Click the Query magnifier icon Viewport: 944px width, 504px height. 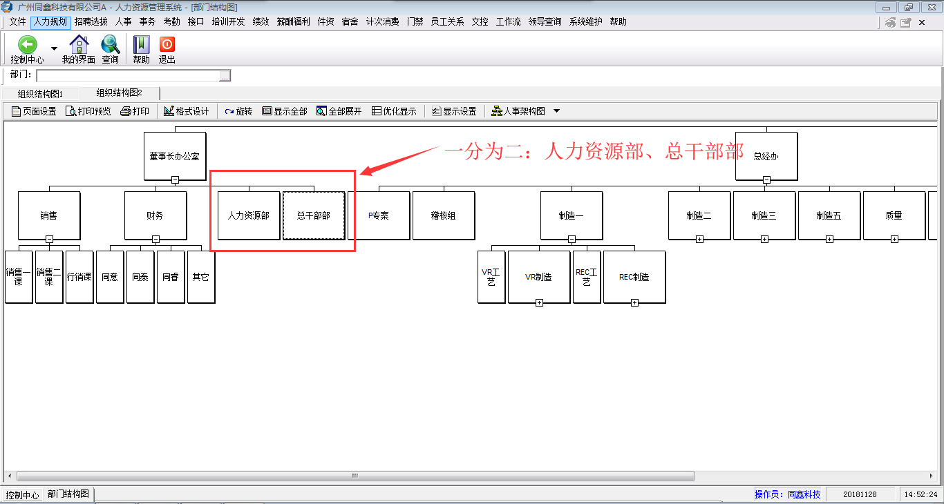110,46
